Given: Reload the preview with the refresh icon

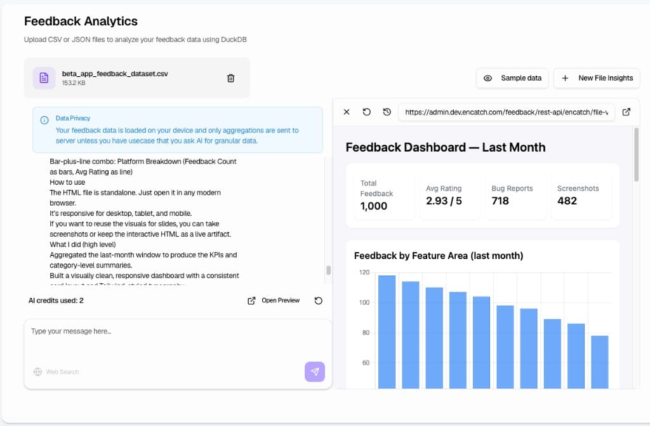Looking at the screenshot, I should [x=366, y=112].
